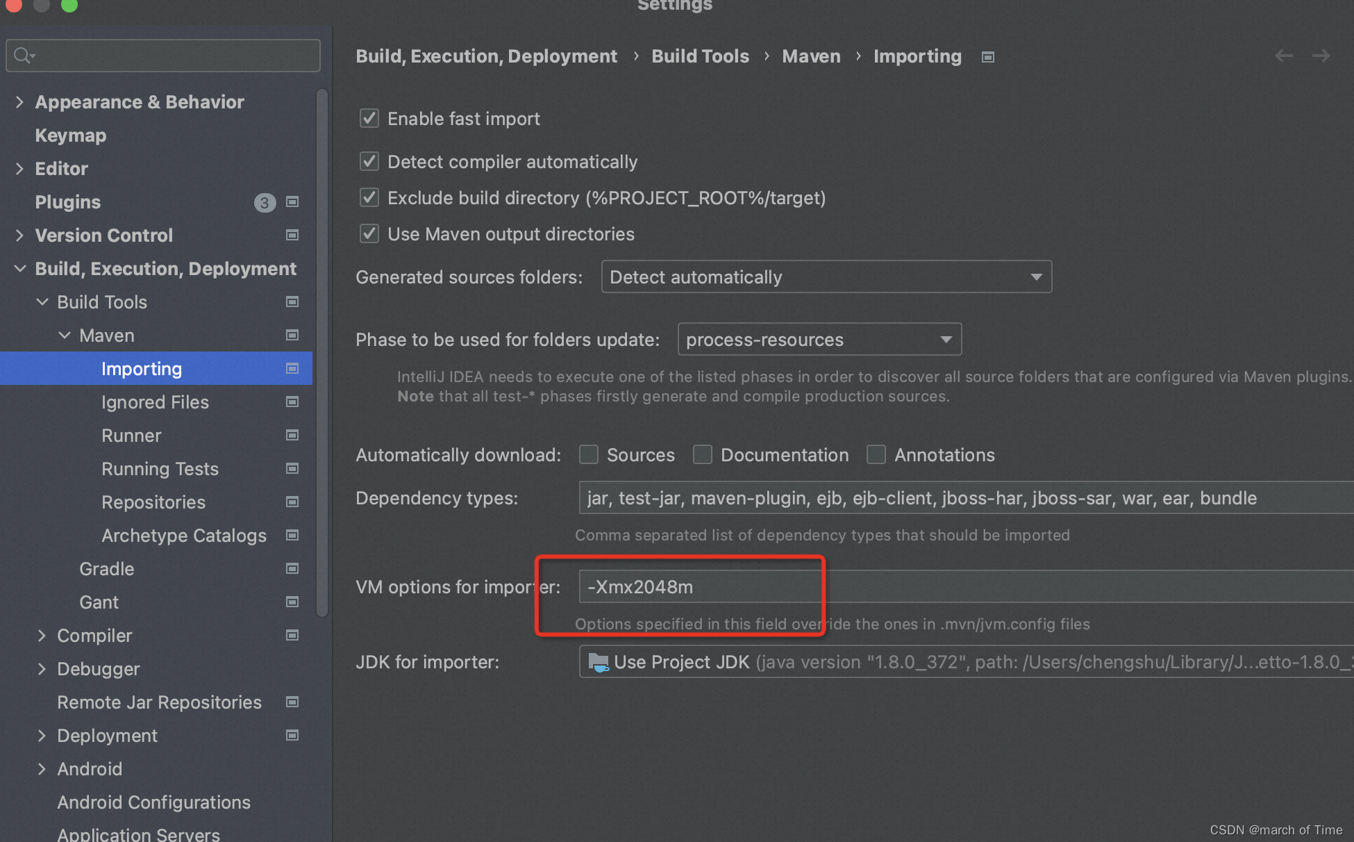Select Runner under Maven
The image size is (1354, 842).
131,436
